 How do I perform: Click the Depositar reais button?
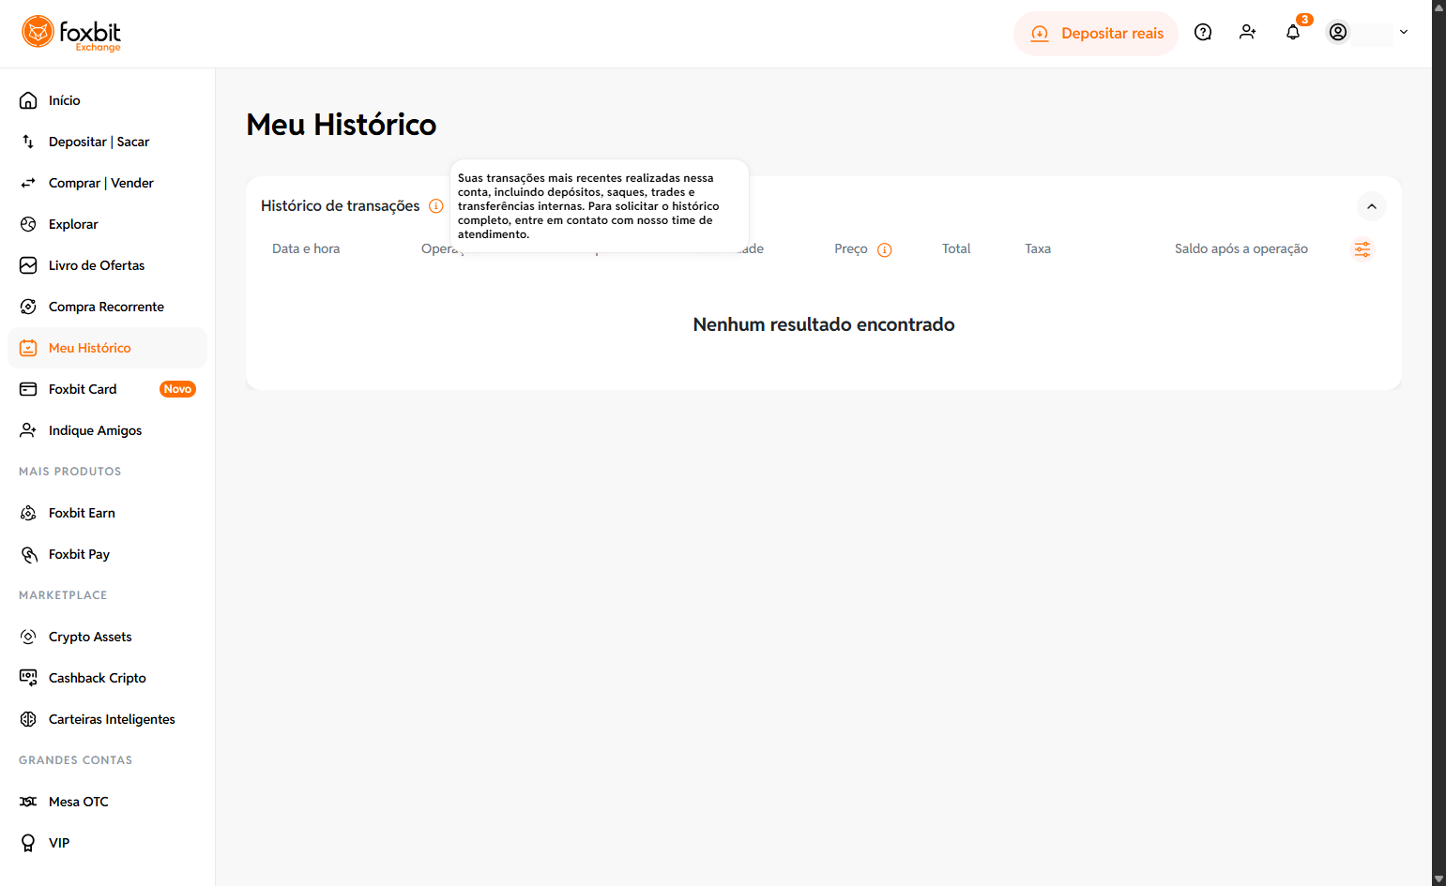(1096, 34)
